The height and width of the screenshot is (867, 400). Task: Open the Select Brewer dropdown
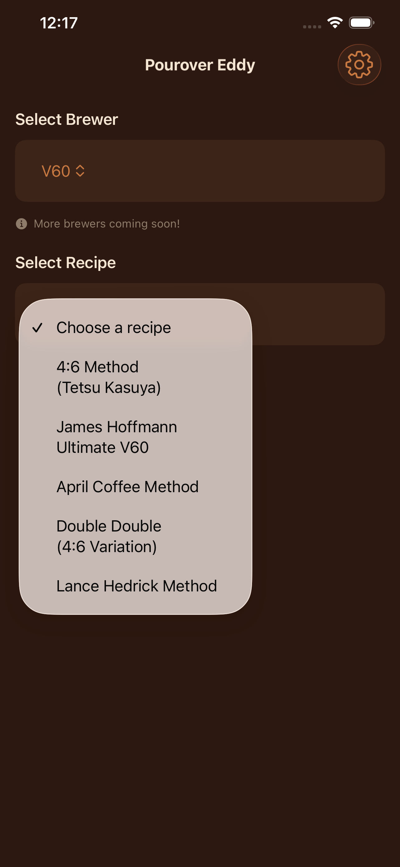(200, 171)
